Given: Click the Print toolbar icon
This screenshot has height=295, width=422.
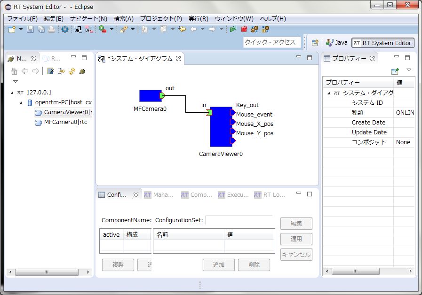Looking at the screenshot, I should click(x=51, y=29).
